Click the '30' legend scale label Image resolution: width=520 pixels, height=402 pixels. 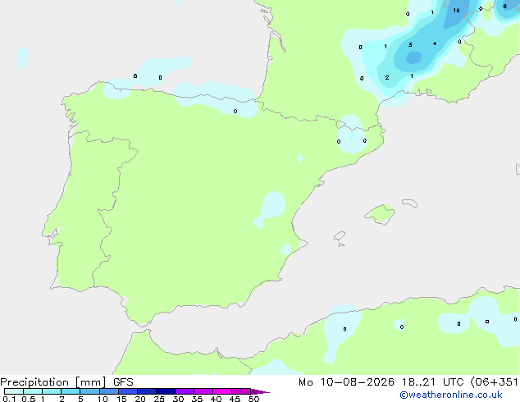(x=178, y=399)
